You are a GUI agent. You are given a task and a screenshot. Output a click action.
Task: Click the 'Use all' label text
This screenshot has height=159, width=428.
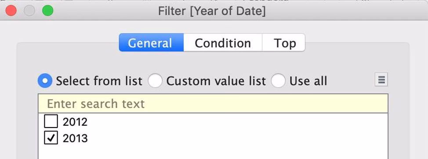point(308,81)
